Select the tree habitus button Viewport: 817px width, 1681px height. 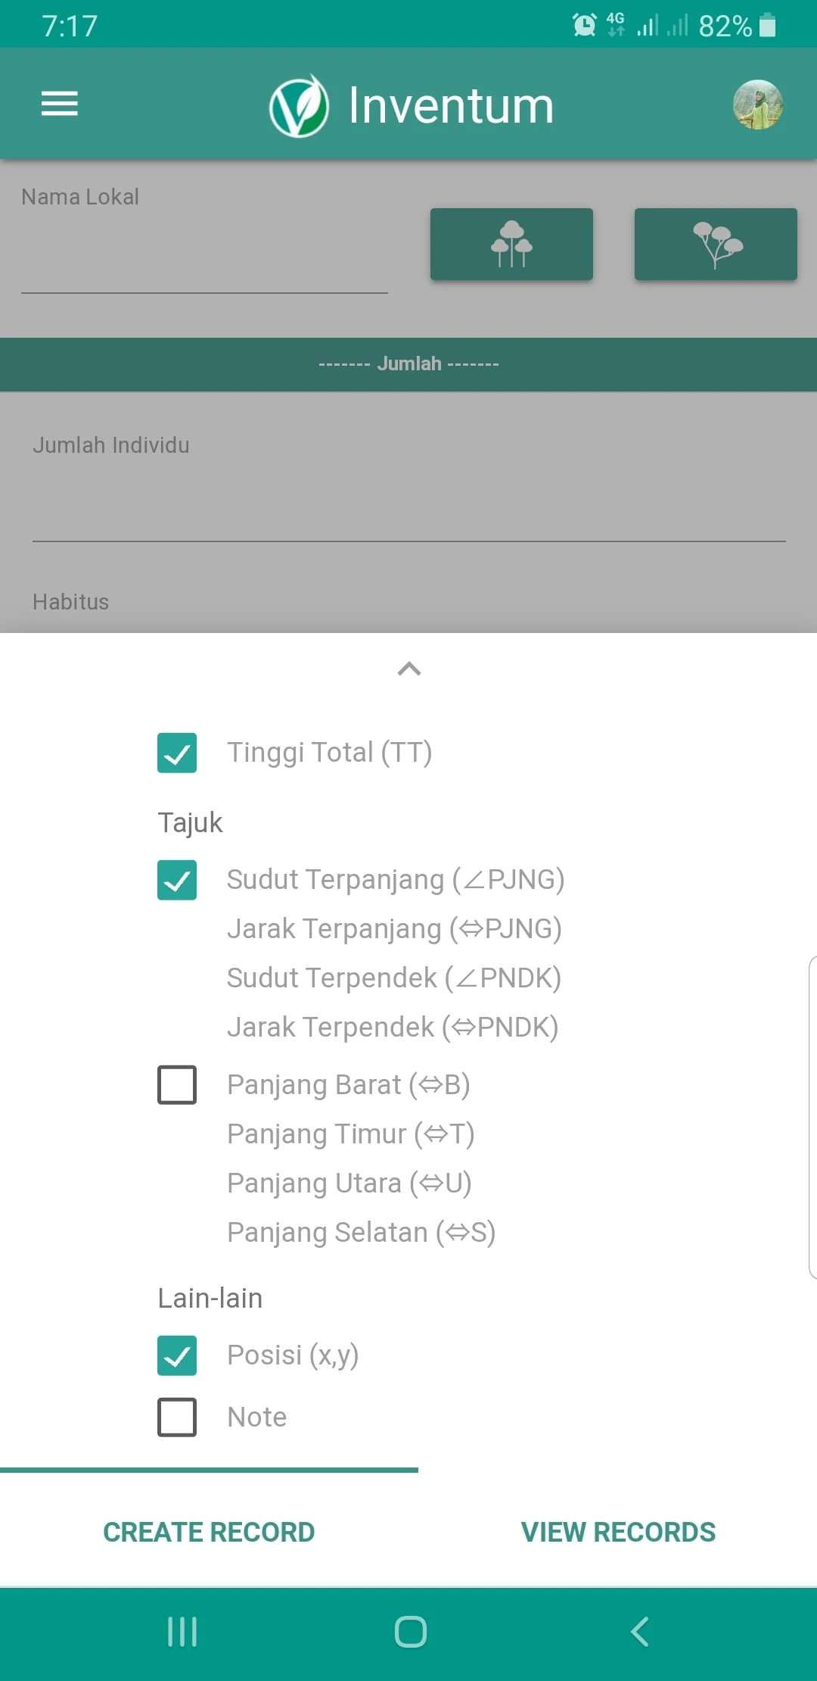coord(511,243)
